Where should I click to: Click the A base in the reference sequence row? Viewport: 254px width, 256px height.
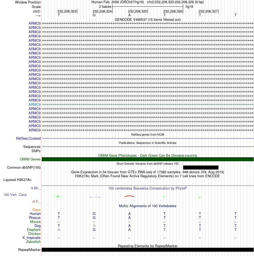click(129, 15)
